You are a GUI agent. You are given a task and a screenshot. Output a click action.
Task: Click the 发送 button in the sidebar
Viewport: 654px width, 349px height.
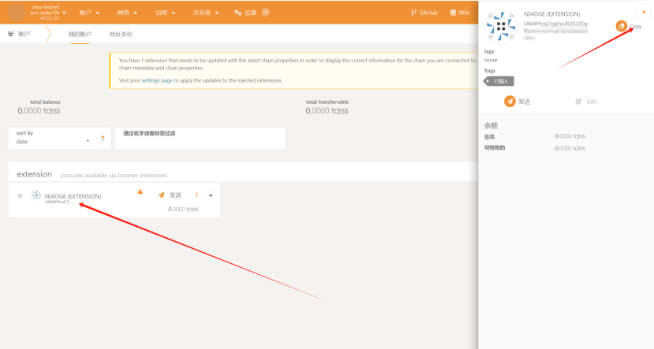click(517, 101)
